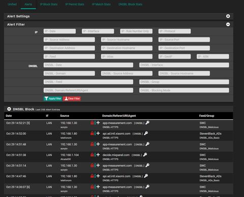The image size is (244, 197).
Task: Click the info icon in the 14:47:46 row
Action: (x=95, y=176)
